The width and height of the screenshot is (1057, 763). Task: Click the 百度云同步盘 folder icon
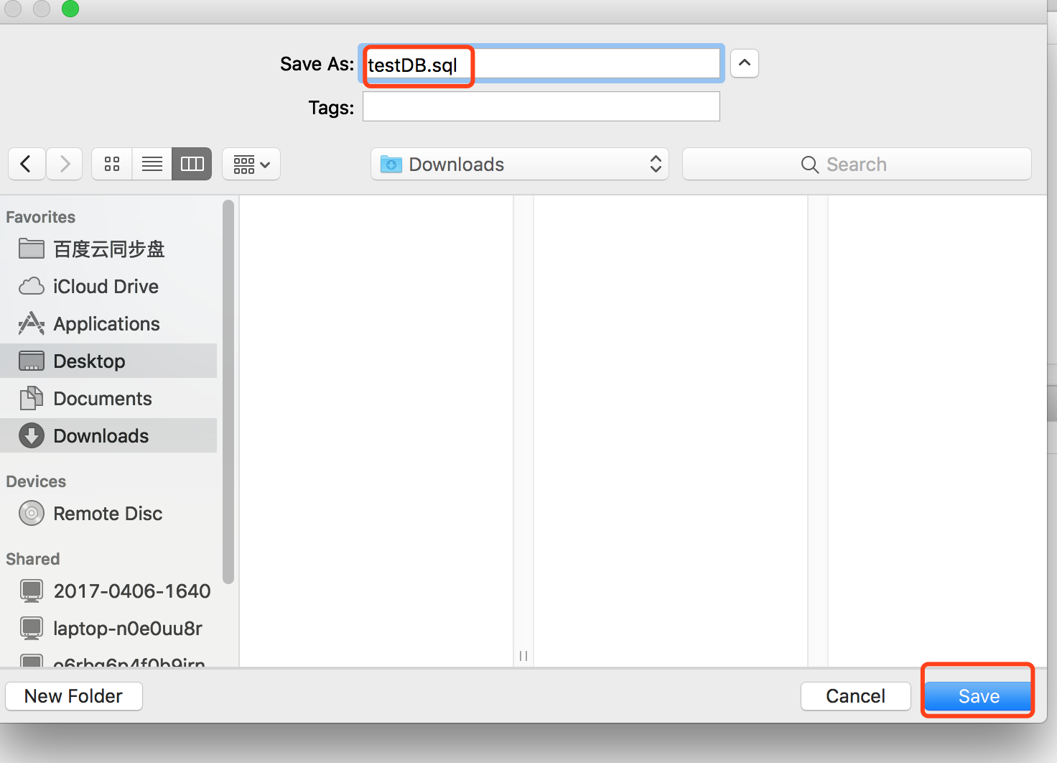coord(31,249)
